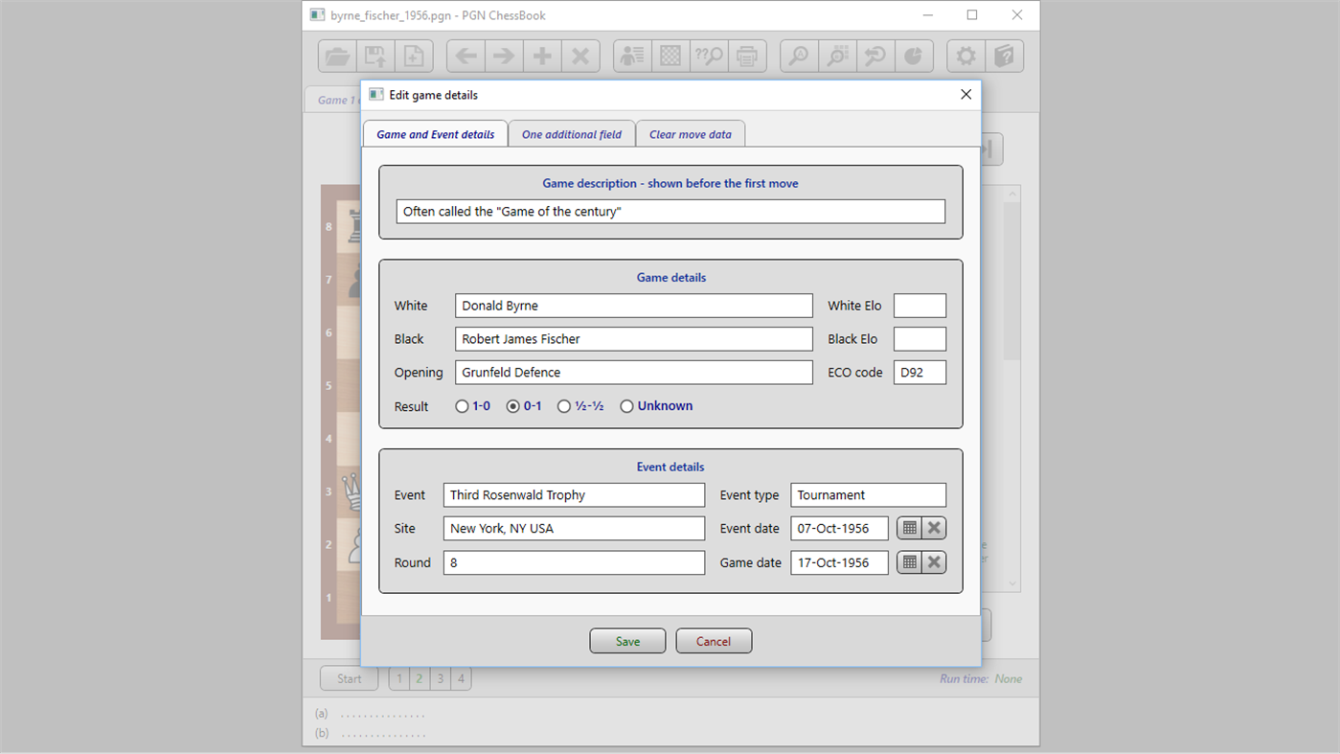Open a PGN file from the toolbar
1340x754 pixels.
tap(336, 56)
